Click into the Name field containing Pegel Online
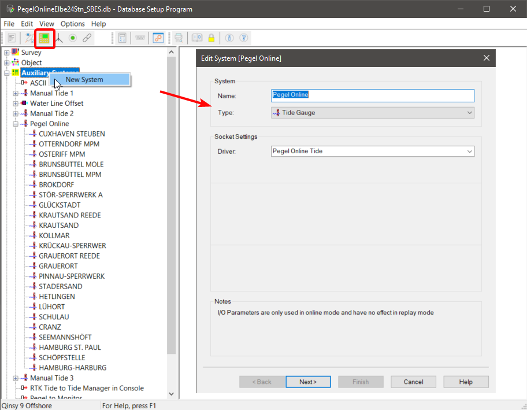Image resolution: width=527 pixels, height=410 pixels. pyautogui.click(x=372, y=95)
